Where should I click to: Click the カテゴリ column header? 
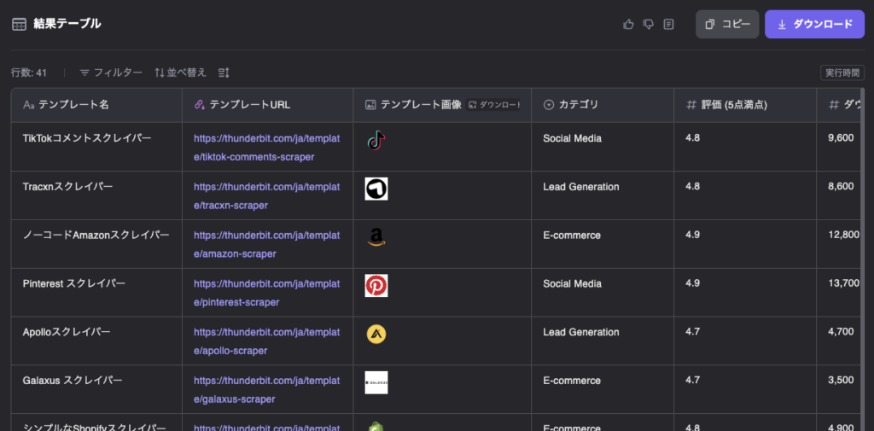[x=578, y=105]
